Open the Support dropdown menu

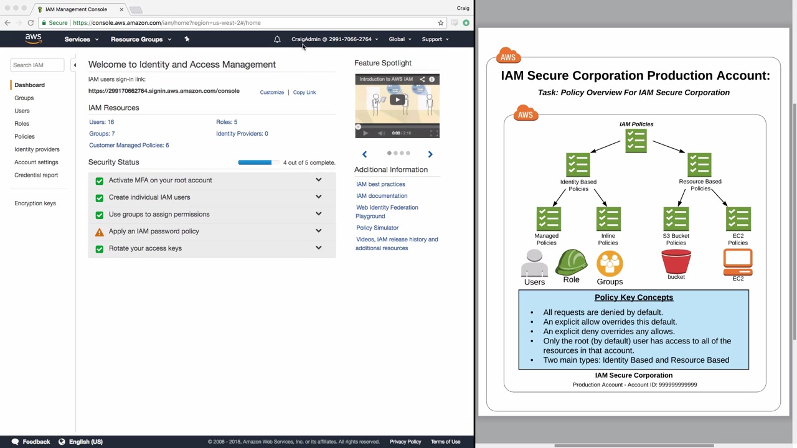pyautogui.click(x=435, y=39)
